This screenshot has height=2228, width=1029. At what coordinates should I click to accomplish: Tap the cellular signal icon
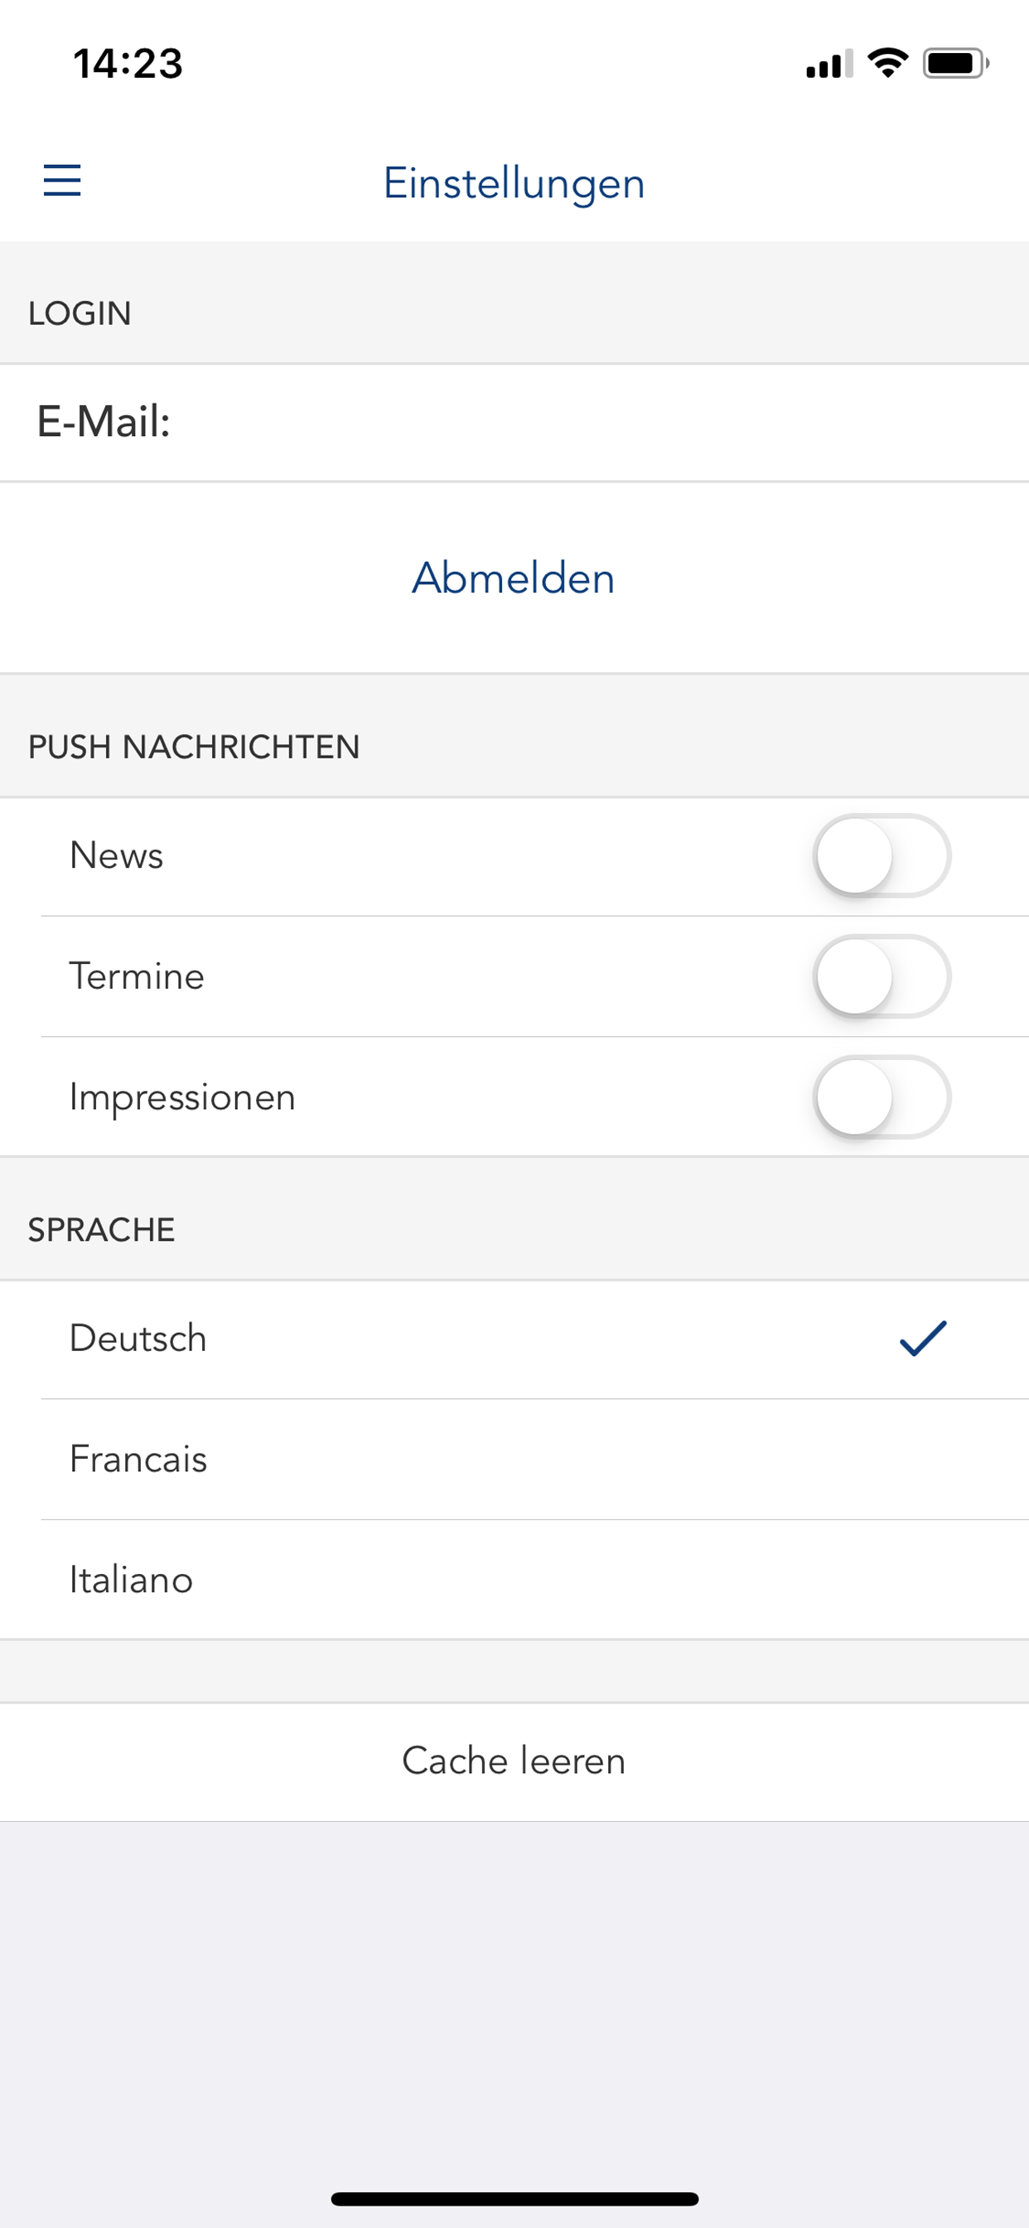(829, 64)
